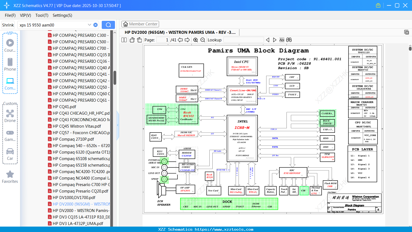Open HP Compaq Presario CQ20.pdf file

(78, 191)
